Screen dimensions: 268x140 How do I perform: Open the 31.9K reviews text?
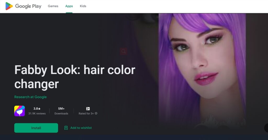(37, 113)
